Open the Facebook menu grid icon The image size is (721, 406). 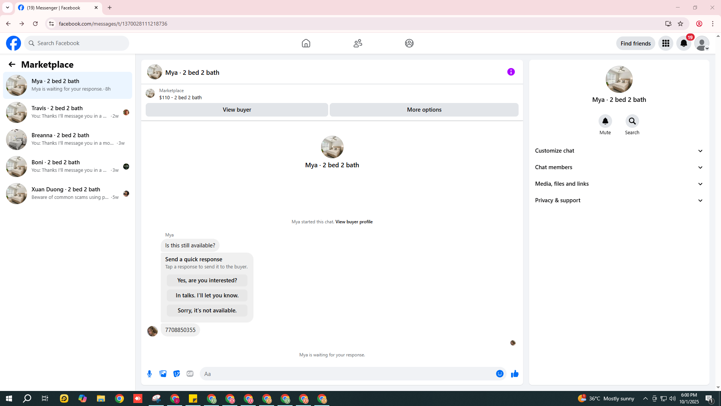pos(665,44)
